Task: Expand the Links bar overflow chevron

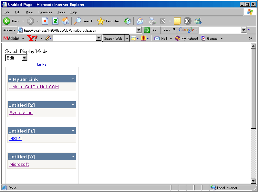Action: (x=174, y=29)
